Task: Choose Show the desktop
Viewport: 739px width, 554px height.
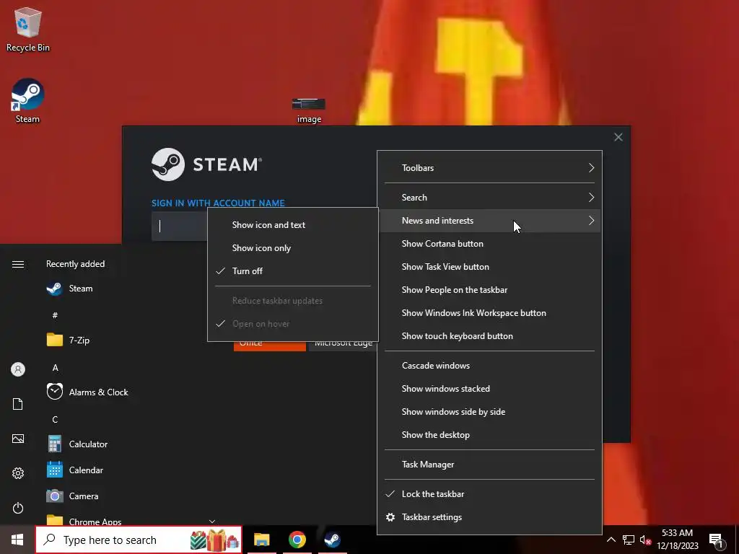Action: [490, 435]
